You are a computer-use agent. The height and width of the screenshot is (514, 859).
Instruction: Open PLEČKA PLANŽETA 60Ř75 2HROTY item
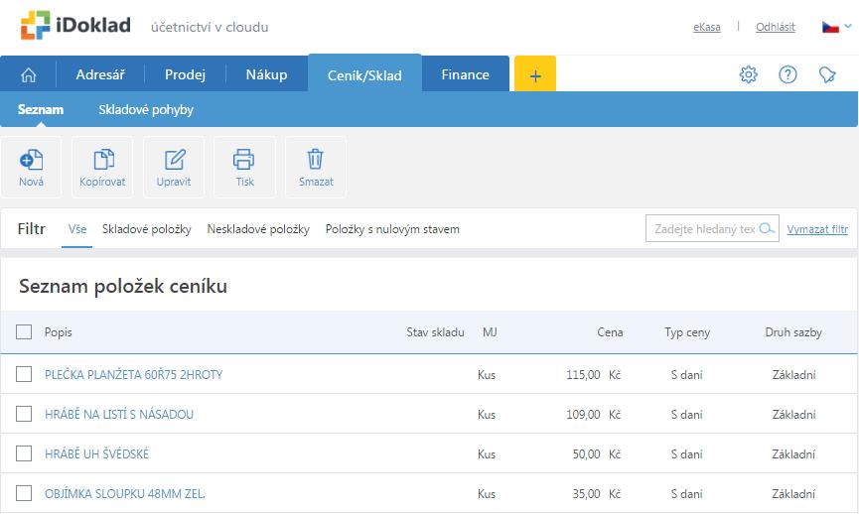click(134, 374)
